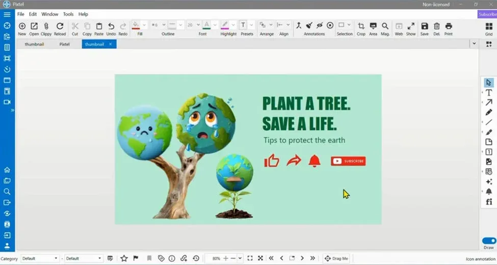Toggle the Draw switch off

(489, 241)
